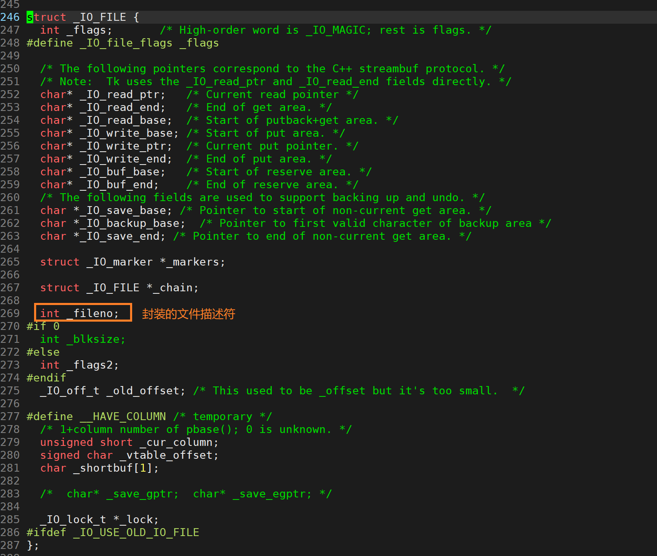Click the '#endif' preprocessor line

[x=47, y=378]
